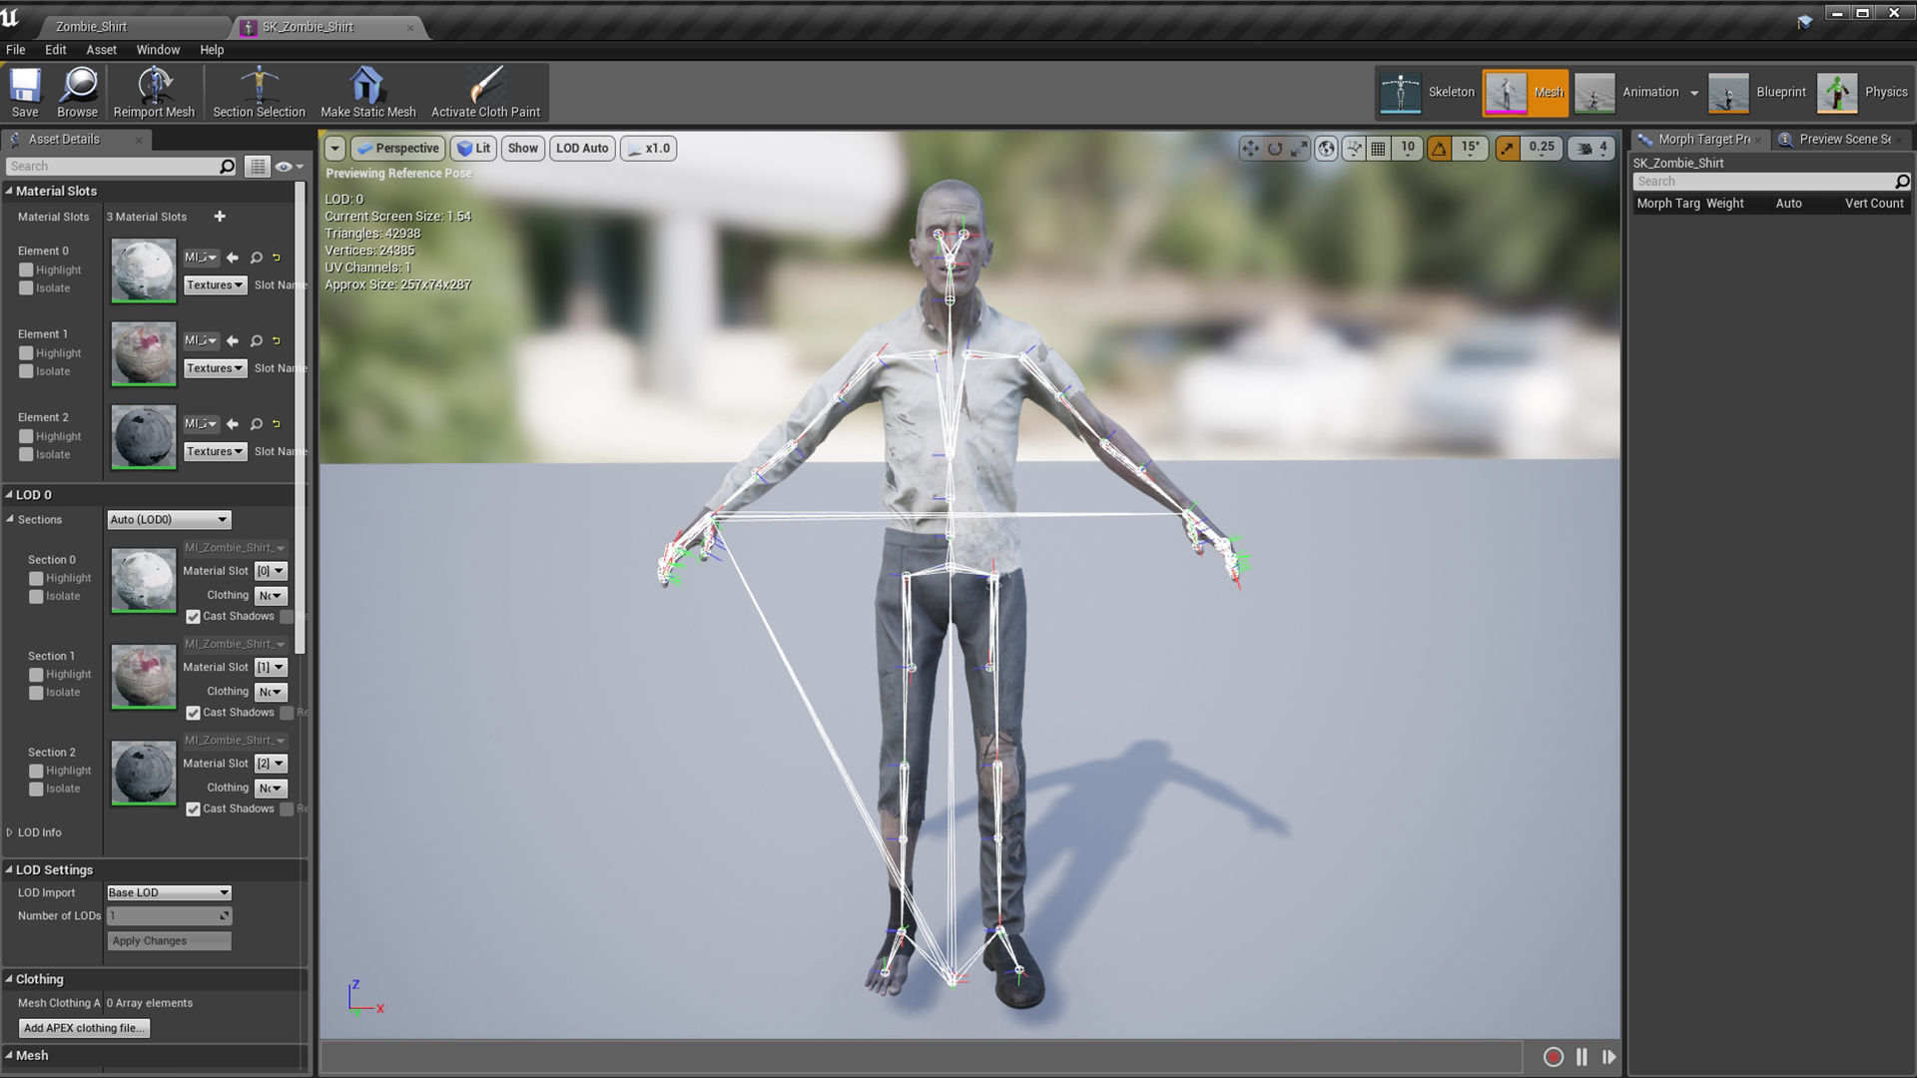Screen dimensions: 1917x1078
Task: Activate Section Selection tool
Action: pos(259,92)
